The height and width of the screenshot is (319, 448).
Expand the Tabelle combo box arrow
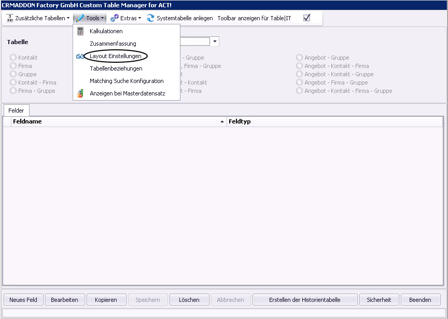(x=215, y=41)
